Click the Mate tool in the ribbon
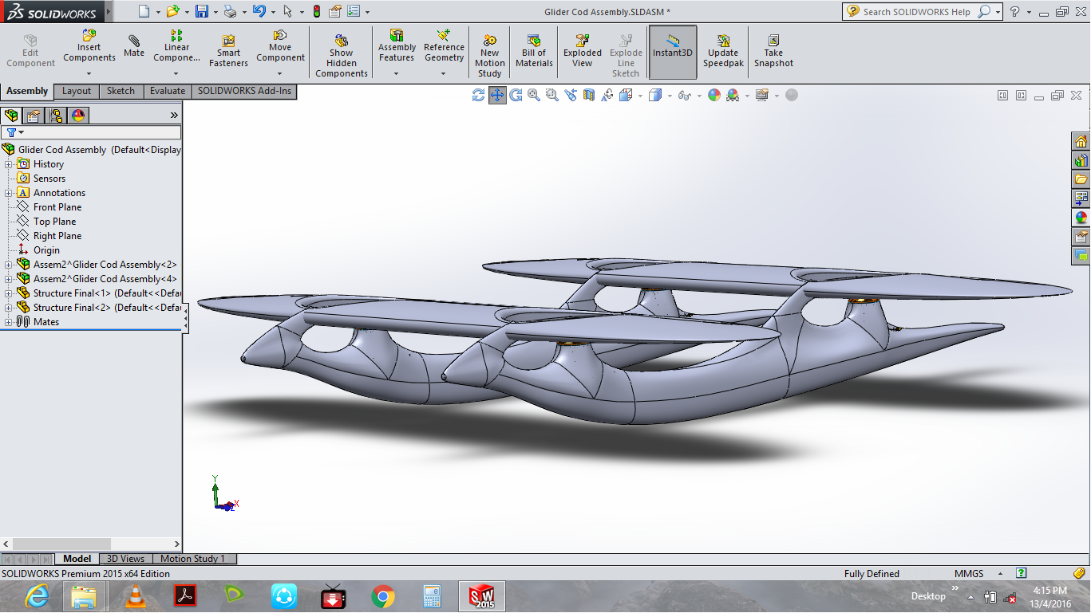This screenshot has height=613, width=1091. 134,46
